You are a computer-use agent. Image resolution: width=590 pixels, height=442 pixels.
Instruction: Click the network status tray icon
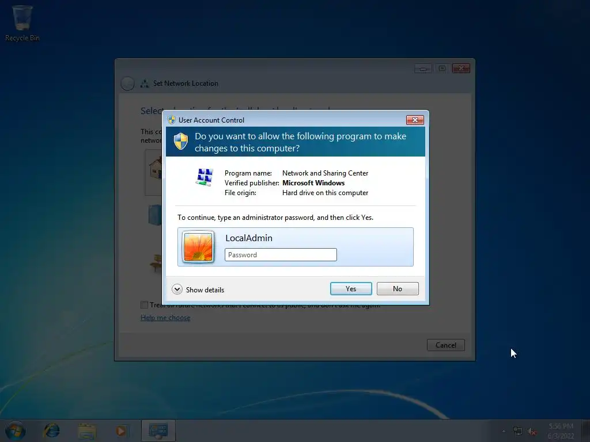(x=518, y=431)
